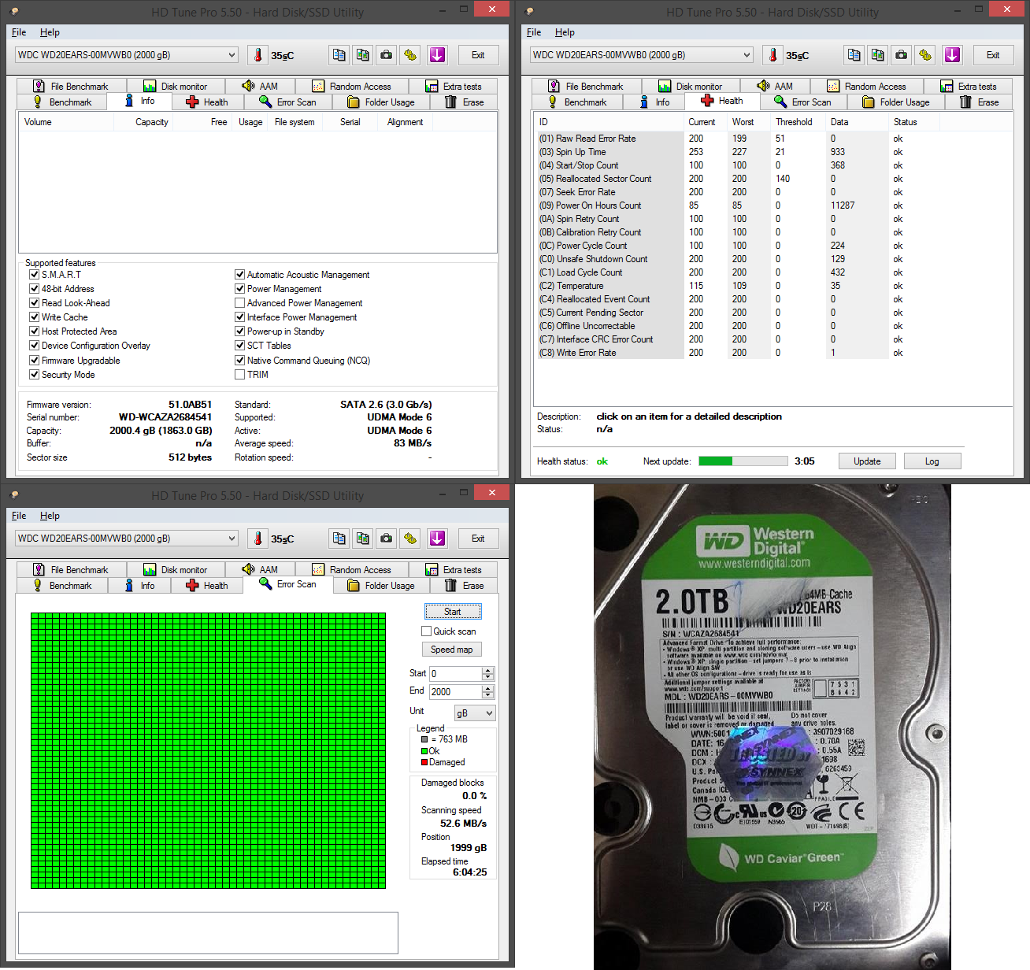Click the camera save-screenshot icon in the Error Scan window
1030x970 pixels.
point(386,539)
